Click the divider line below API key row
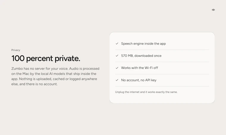 (162, 86)
